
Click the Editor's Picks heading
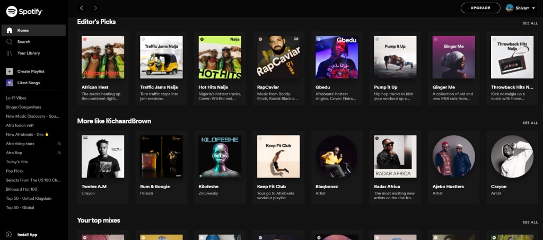pos(97,21)
